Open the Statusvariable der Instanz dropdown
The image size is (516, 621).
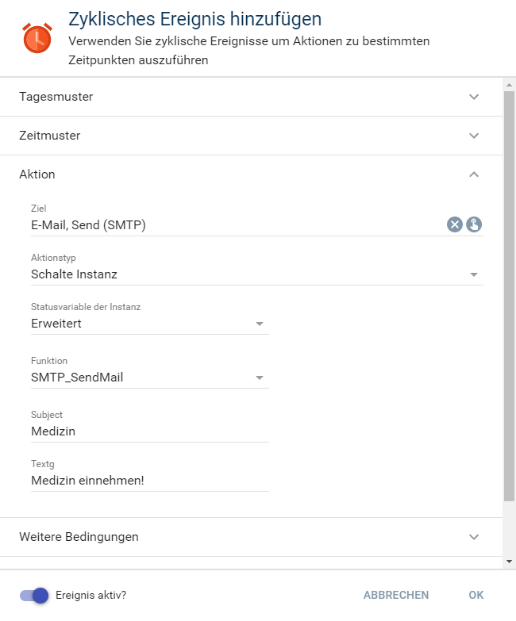pos(260,324)
